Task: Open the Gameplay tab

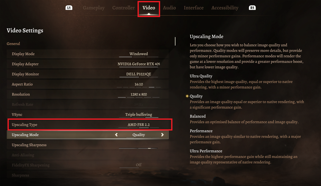Action: 94,8
